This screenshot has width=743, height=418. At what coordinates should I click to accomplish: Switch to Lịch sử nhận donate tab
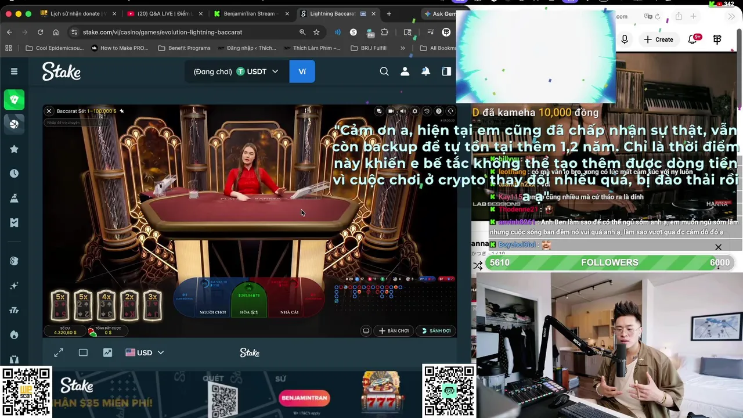78,13
